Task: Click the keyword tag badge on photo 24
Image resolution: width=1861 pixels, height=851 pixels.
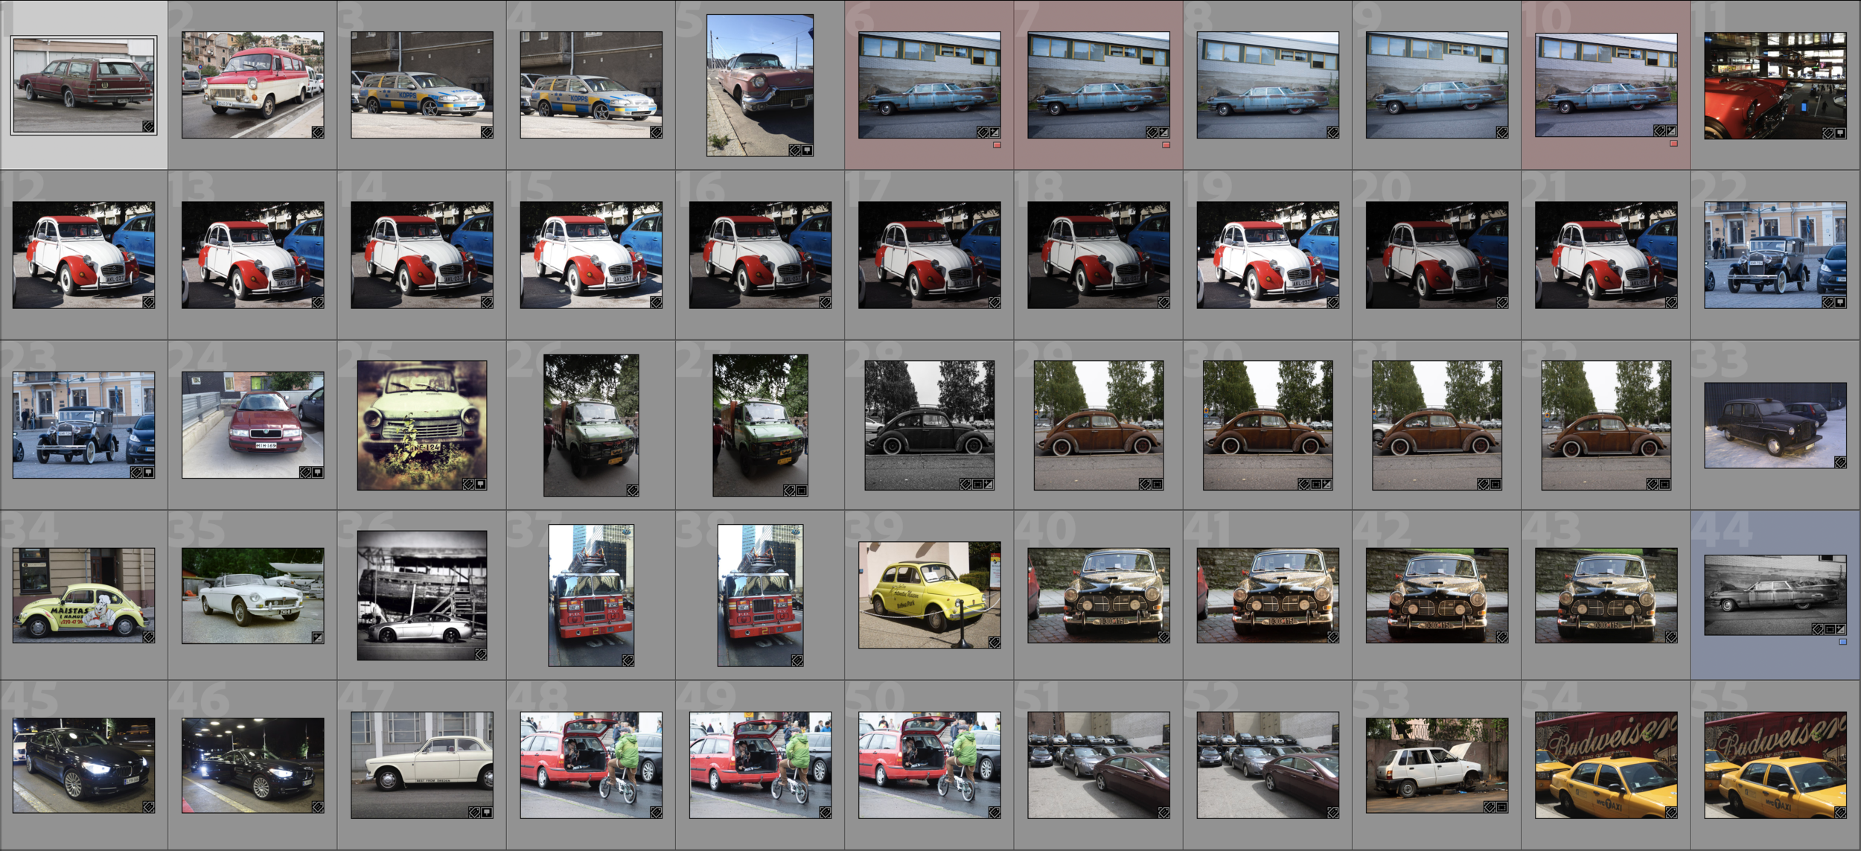Action: point(305,472)
